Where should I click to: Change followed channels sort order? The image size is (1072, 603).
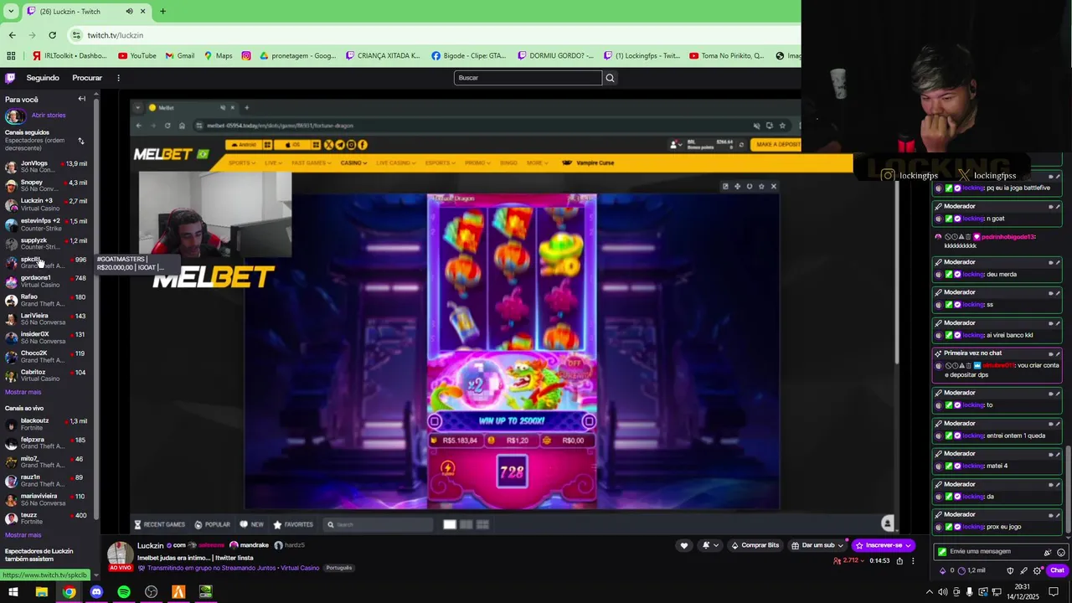pyautogui.click(x=81, y=141)
